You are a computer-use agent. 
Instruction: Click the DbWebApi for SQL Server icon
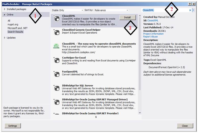[57, 88]
